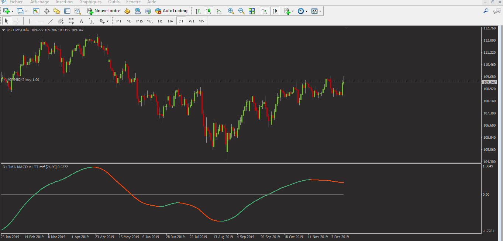Click the Nouvel ordre button
The height and width of the screenshot is (241, 503).
tap(104, 11)
